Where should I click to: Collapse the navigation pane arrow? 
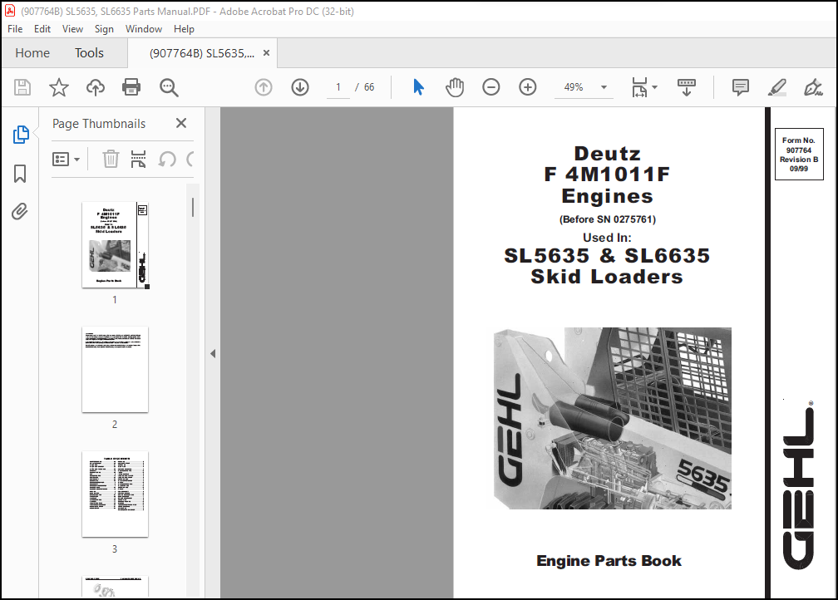point(213,354)
